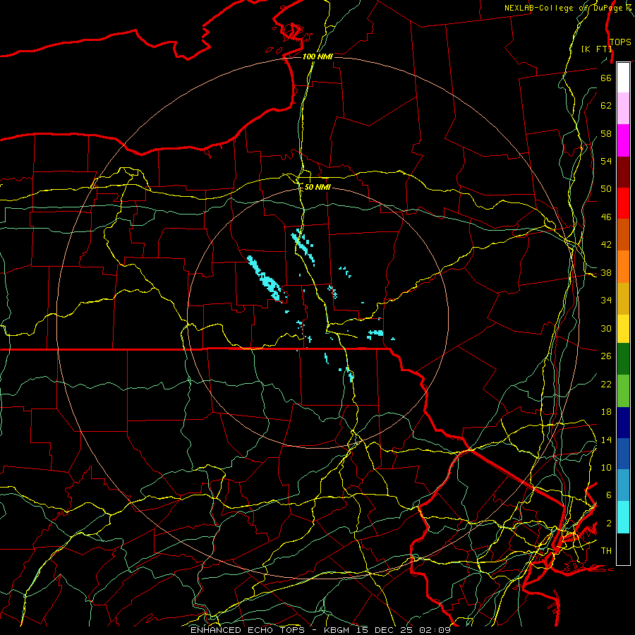This screenshot has height=635, width=635.
Task: Select the dark maroon legend swatch
Action: pos(623,172)
